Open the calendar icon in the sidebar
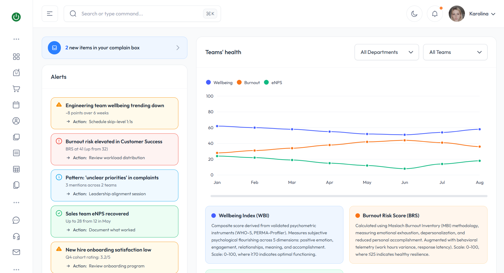Screen dimensions: 504x273 16,105
